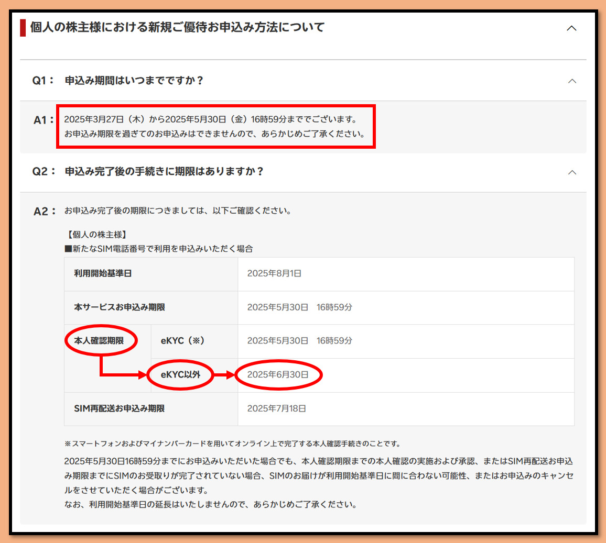606x543 pixels.
Task: Click the circled 2025年6月30日 date
Action: point(278,375)
